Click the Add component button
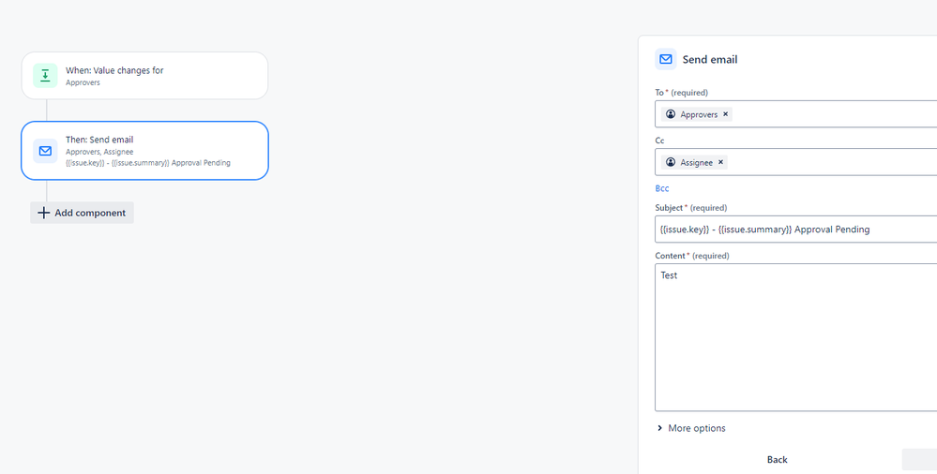Screen dimensions: 937x474 point(82,213)
